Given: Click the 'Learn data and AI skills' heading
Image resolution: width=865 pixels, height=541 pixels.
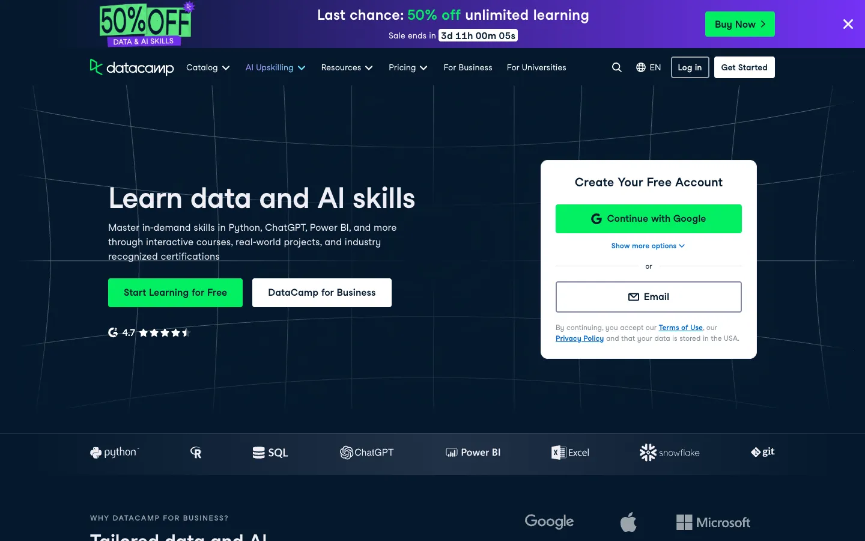Looking at the screenshot, I should pos(262,198).
